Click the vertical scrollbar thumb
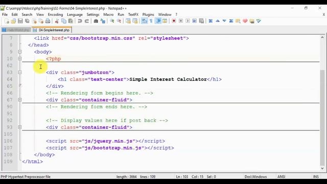The image size is (327, 184). (322, 118)
